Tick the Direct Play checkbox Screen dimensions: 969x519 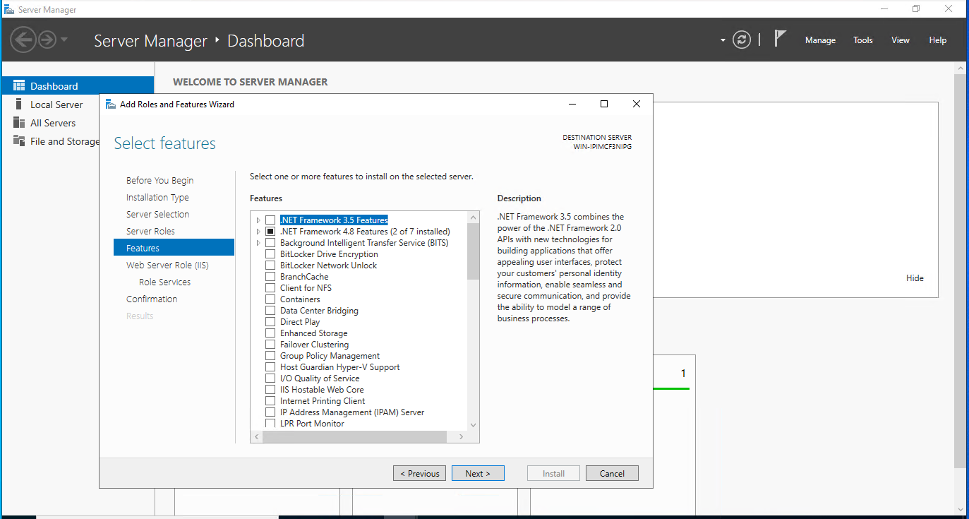tap(270, 322)
